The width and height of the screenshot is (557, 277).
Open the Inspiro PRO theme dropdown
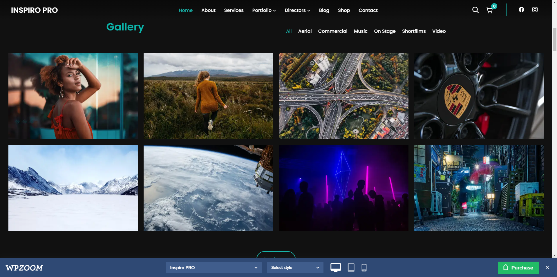(x=214, y=267)
